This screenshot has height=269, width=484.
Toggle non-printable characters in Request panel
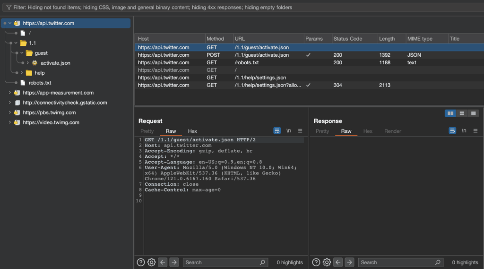pos(289,130)
